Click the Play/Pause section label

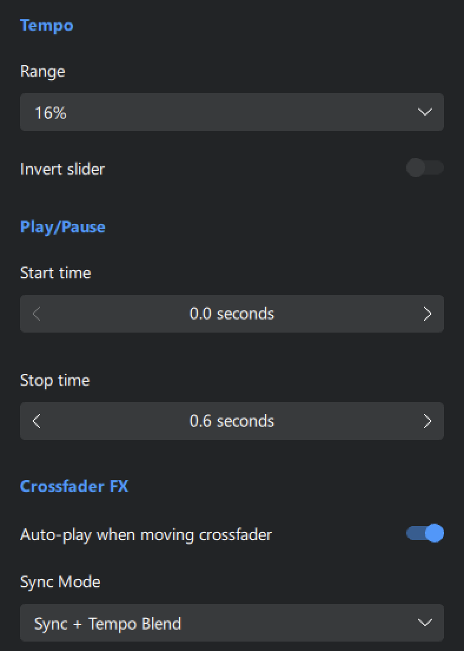click(62, 226)
